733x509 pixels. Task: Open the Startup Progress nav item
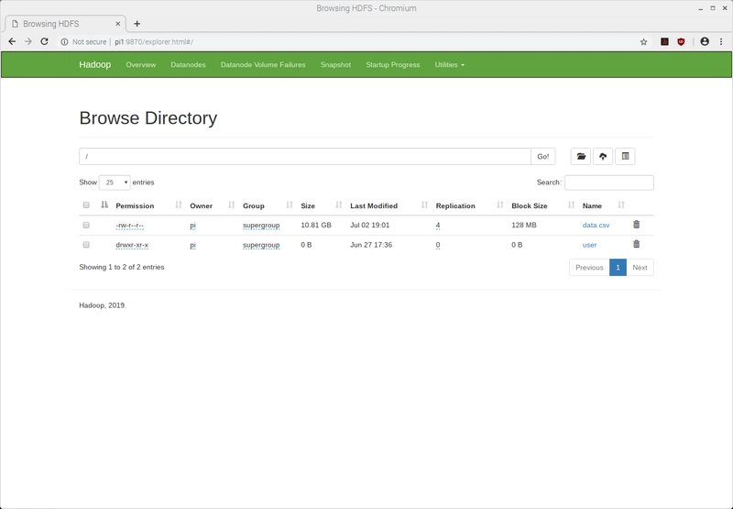pos(393,64)
